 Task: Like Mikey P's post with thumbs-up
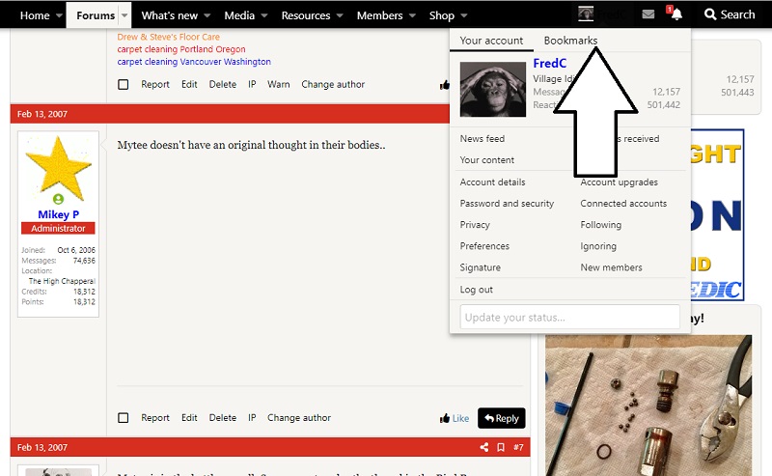click(x=454, y=418)
